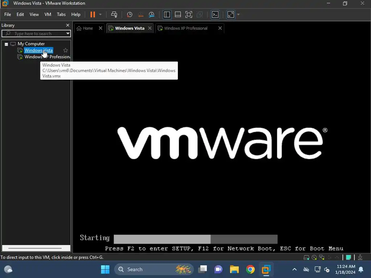Open the Help menu
This screenshot has width=371, height=278.
(76, 14)
